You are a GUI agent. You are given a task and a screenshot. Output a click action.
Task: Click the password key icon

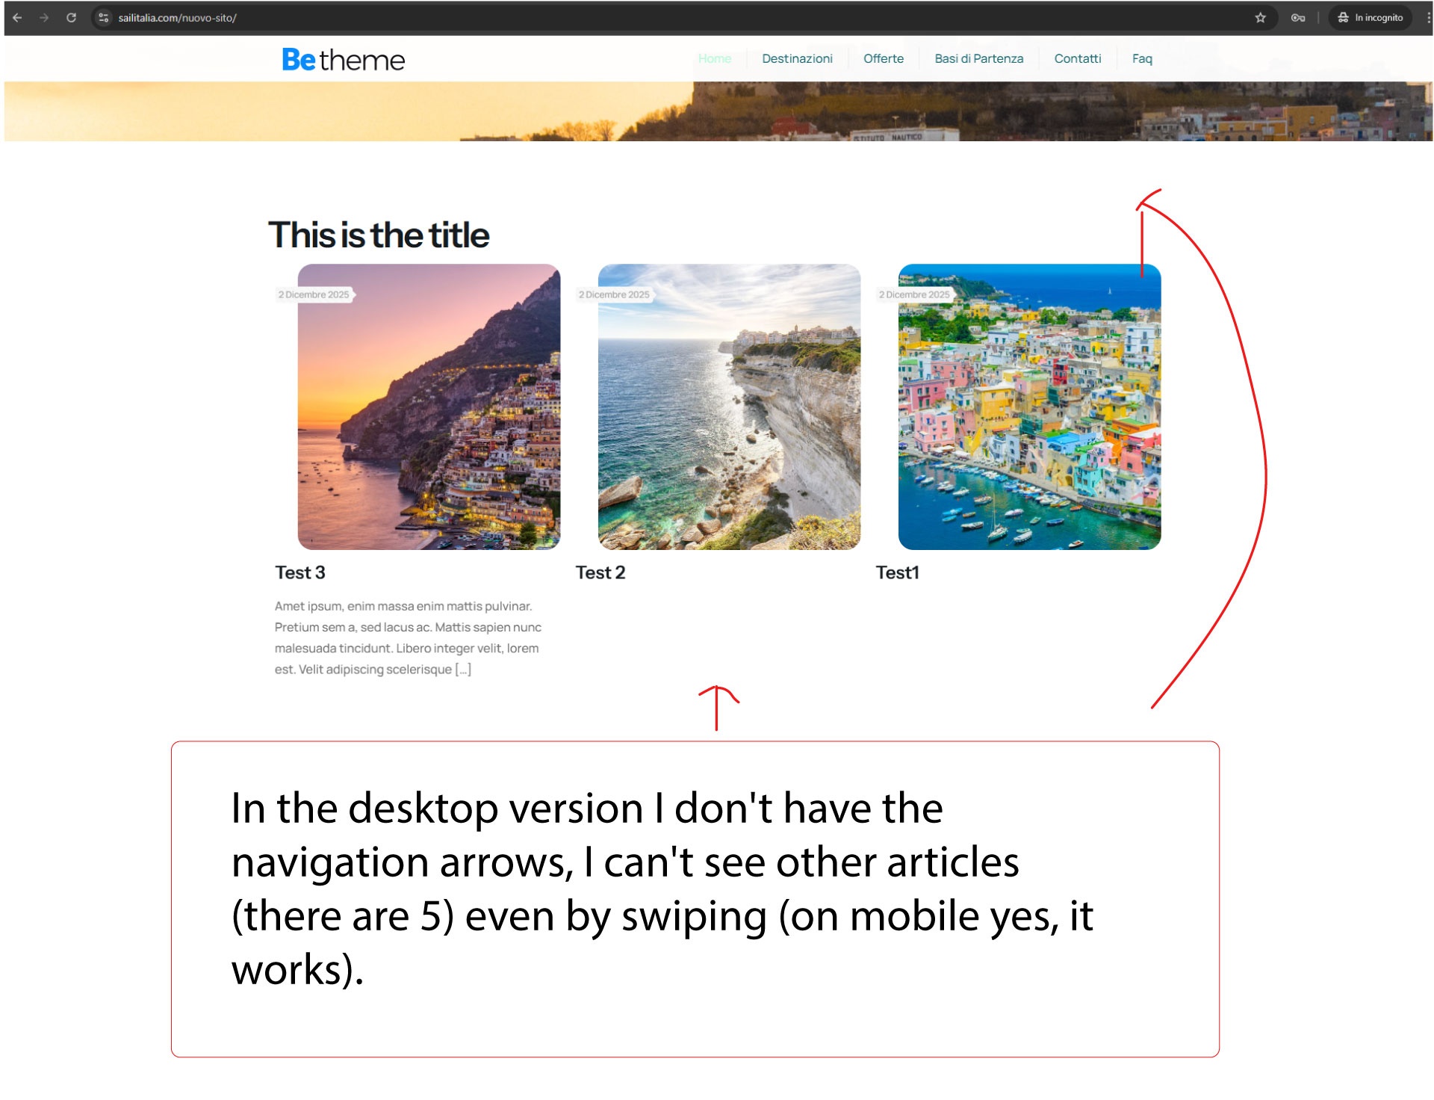pyautogui.click(x=1298, y=18)
